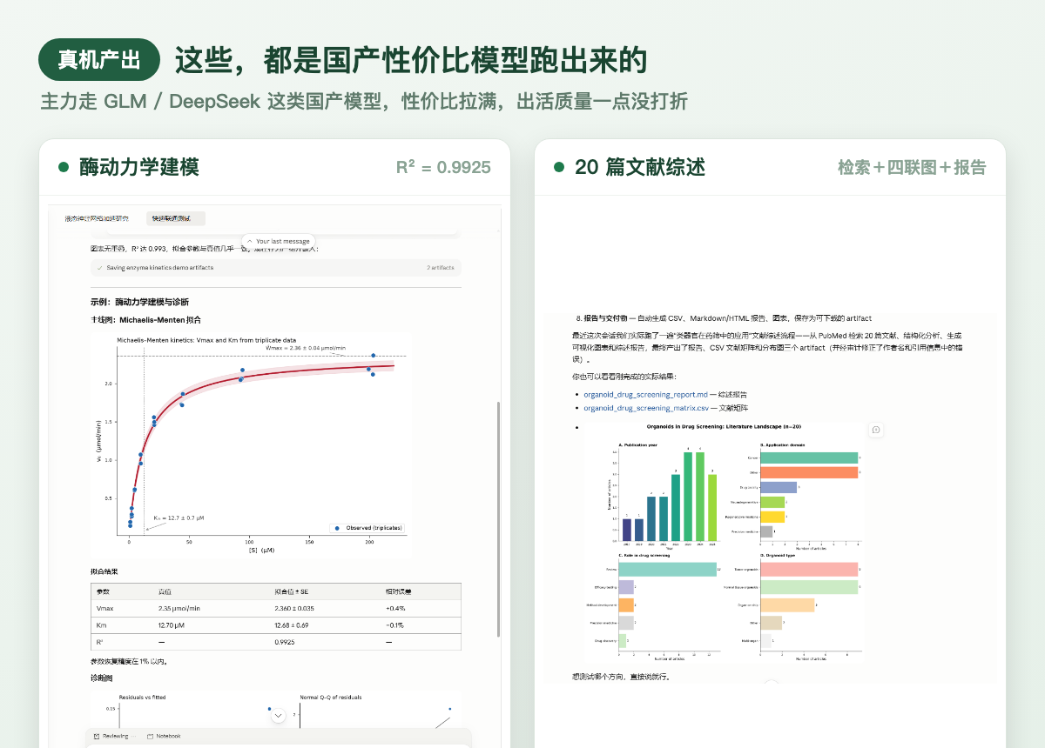The width and height of the screenshot is (1045, 748).
Task: Click the 'Vmax' row label in results table
Action: (105, 609)
